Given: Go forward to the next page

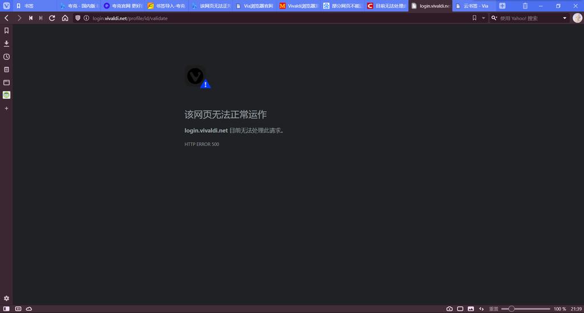Looking at the screenshot, I should (19, 18).
